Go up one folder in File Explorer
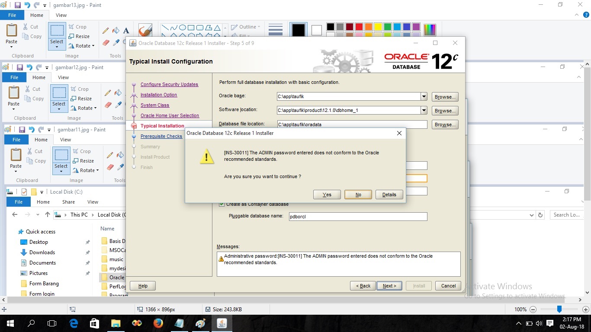Viewport: 591px width, 332px height. 48,215
